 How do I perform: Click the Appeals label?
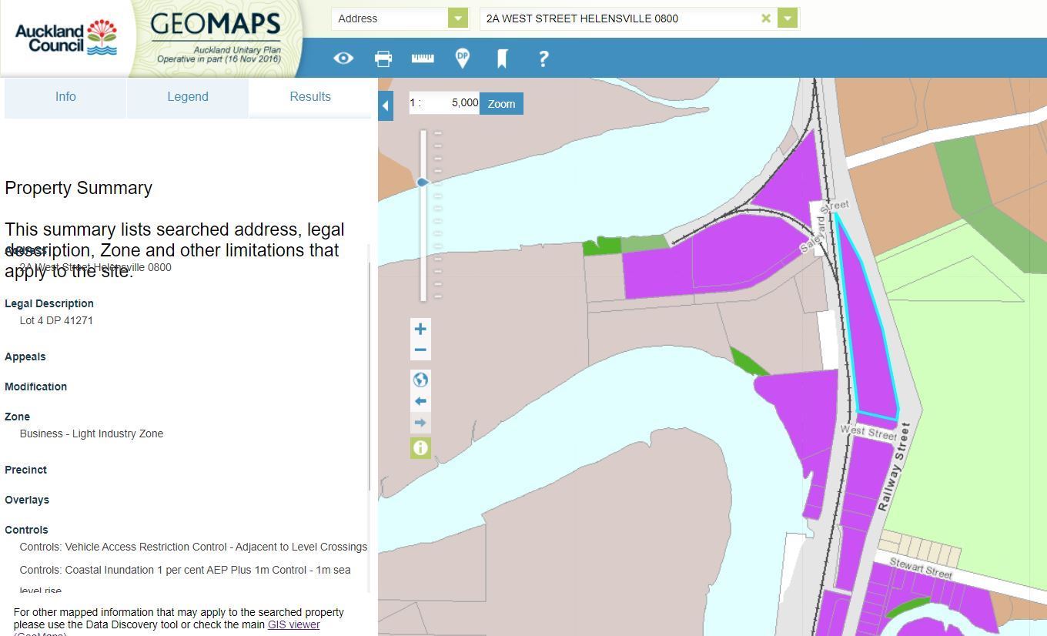(25, 356)
